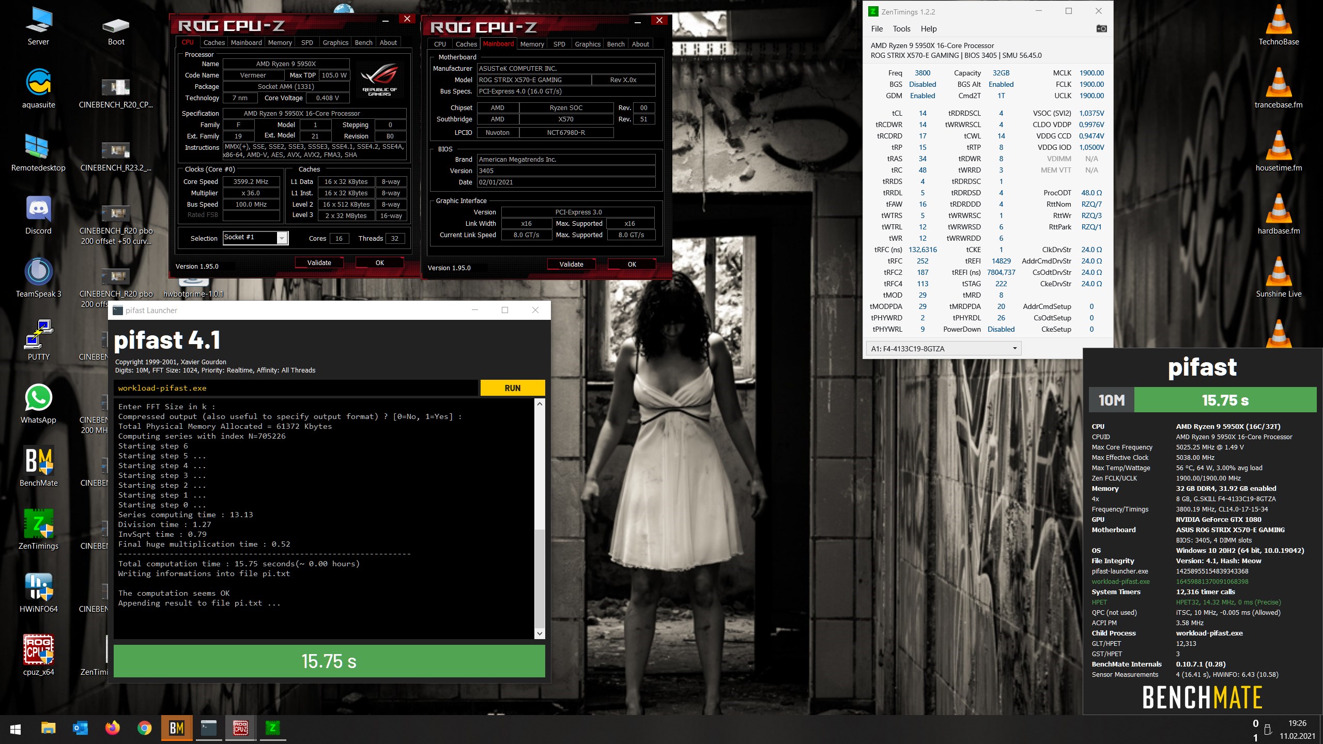
Task: Open SPD tab in left CPU-Z window
Action: click(307, 42)
